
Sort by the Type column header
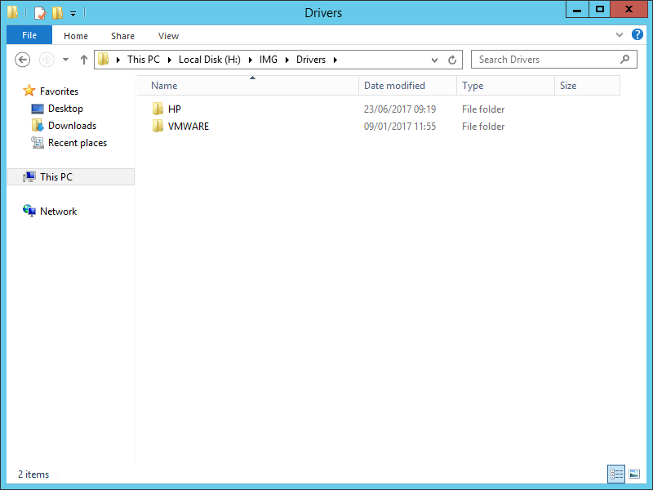click(x=505, y=86)
